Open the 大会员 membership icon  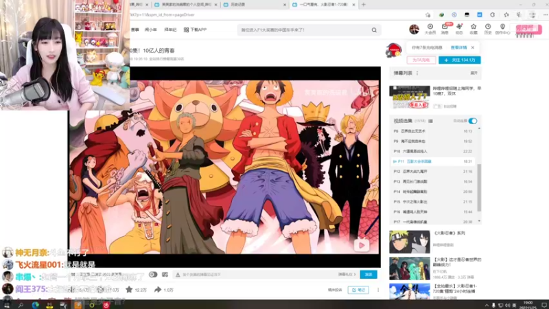pyautogui.click(x=430, y=29)
